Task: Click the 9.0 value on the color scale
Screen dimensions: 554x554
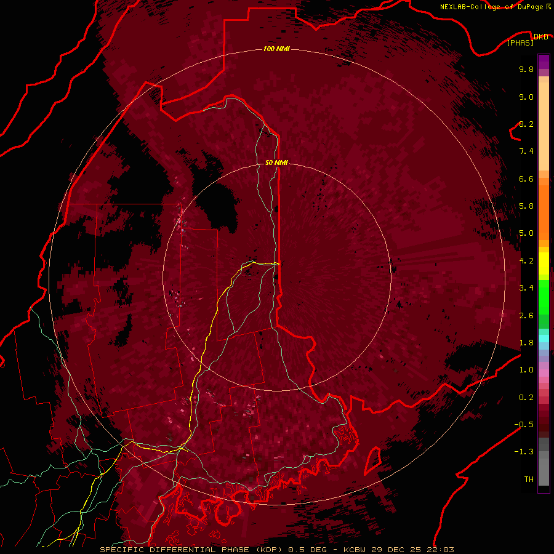Action: (526, 97)
